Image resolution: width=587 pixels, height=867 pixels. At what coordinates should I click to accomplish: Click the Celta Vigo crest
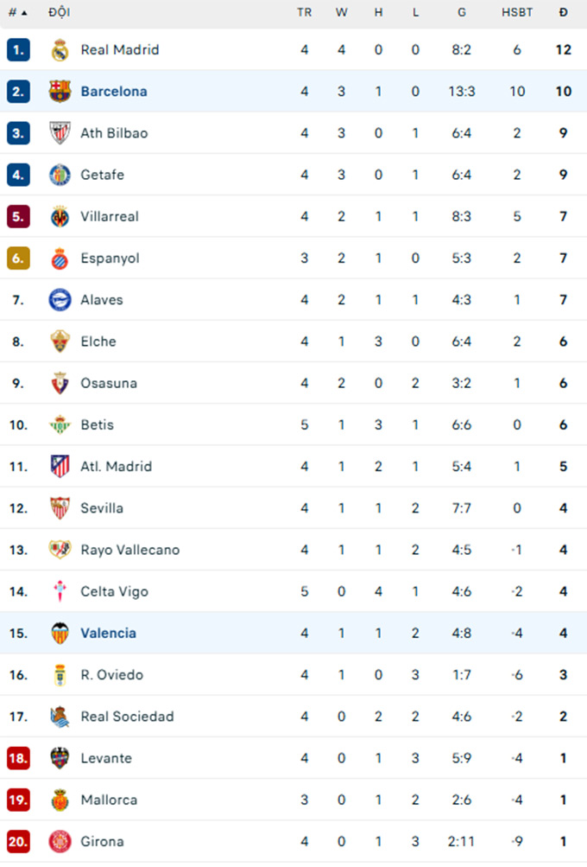coord(60,591)
